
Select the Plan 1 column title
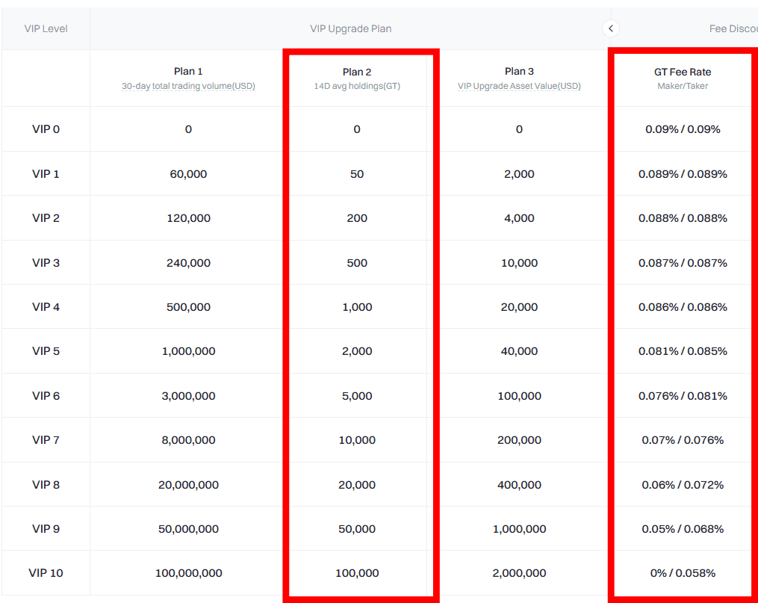point(188,71)
